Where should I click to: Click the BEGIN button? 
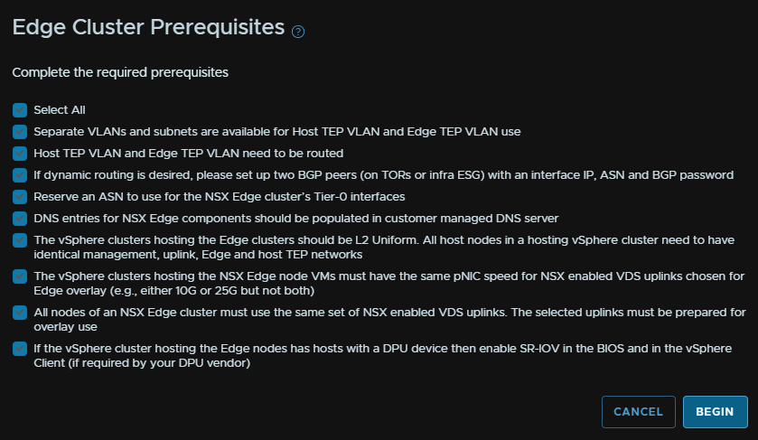[x=715, y=412]
